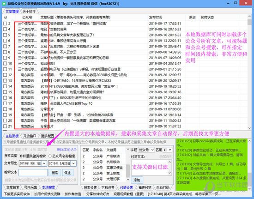Select the 大理知事 filter keyword row
This screenshot has width=254, height=199.
coord(103,179)
